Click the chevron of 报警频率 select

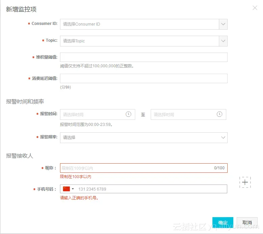223,137
